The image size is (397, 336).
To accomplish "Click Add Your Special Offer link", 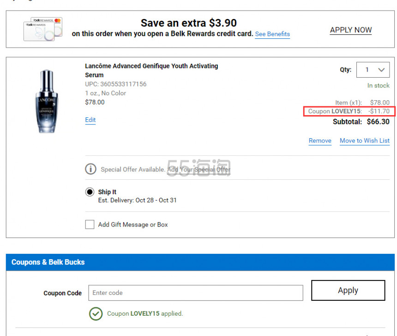I will pos(198,169).
